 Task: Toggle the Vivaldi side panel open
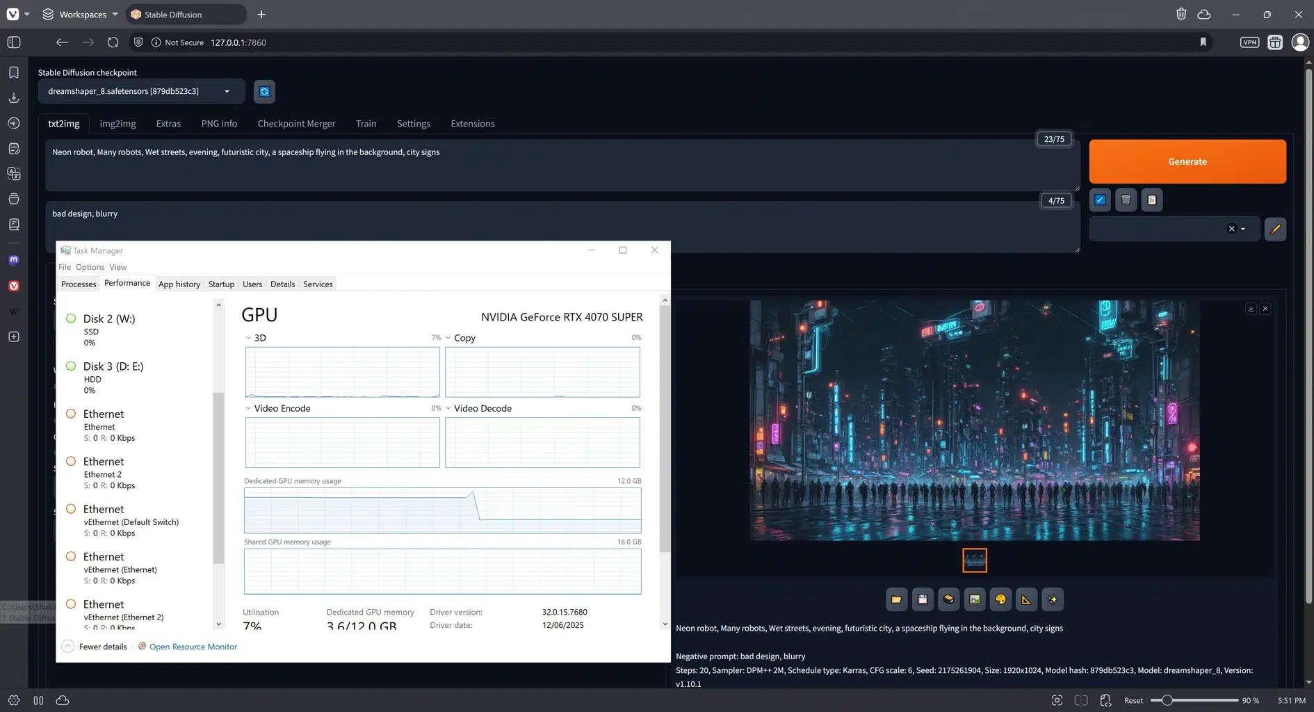coord(13,42)
